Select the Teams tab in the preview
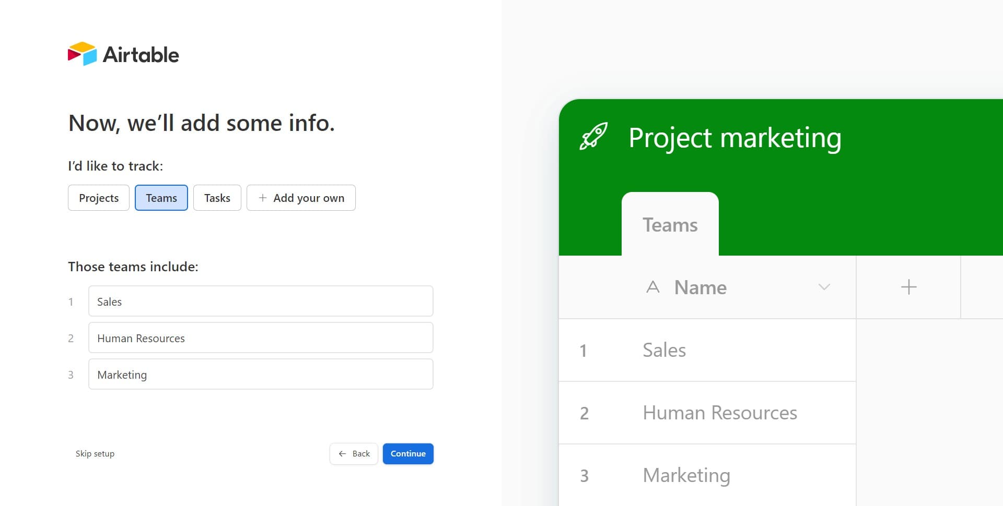 pos(670,224)
